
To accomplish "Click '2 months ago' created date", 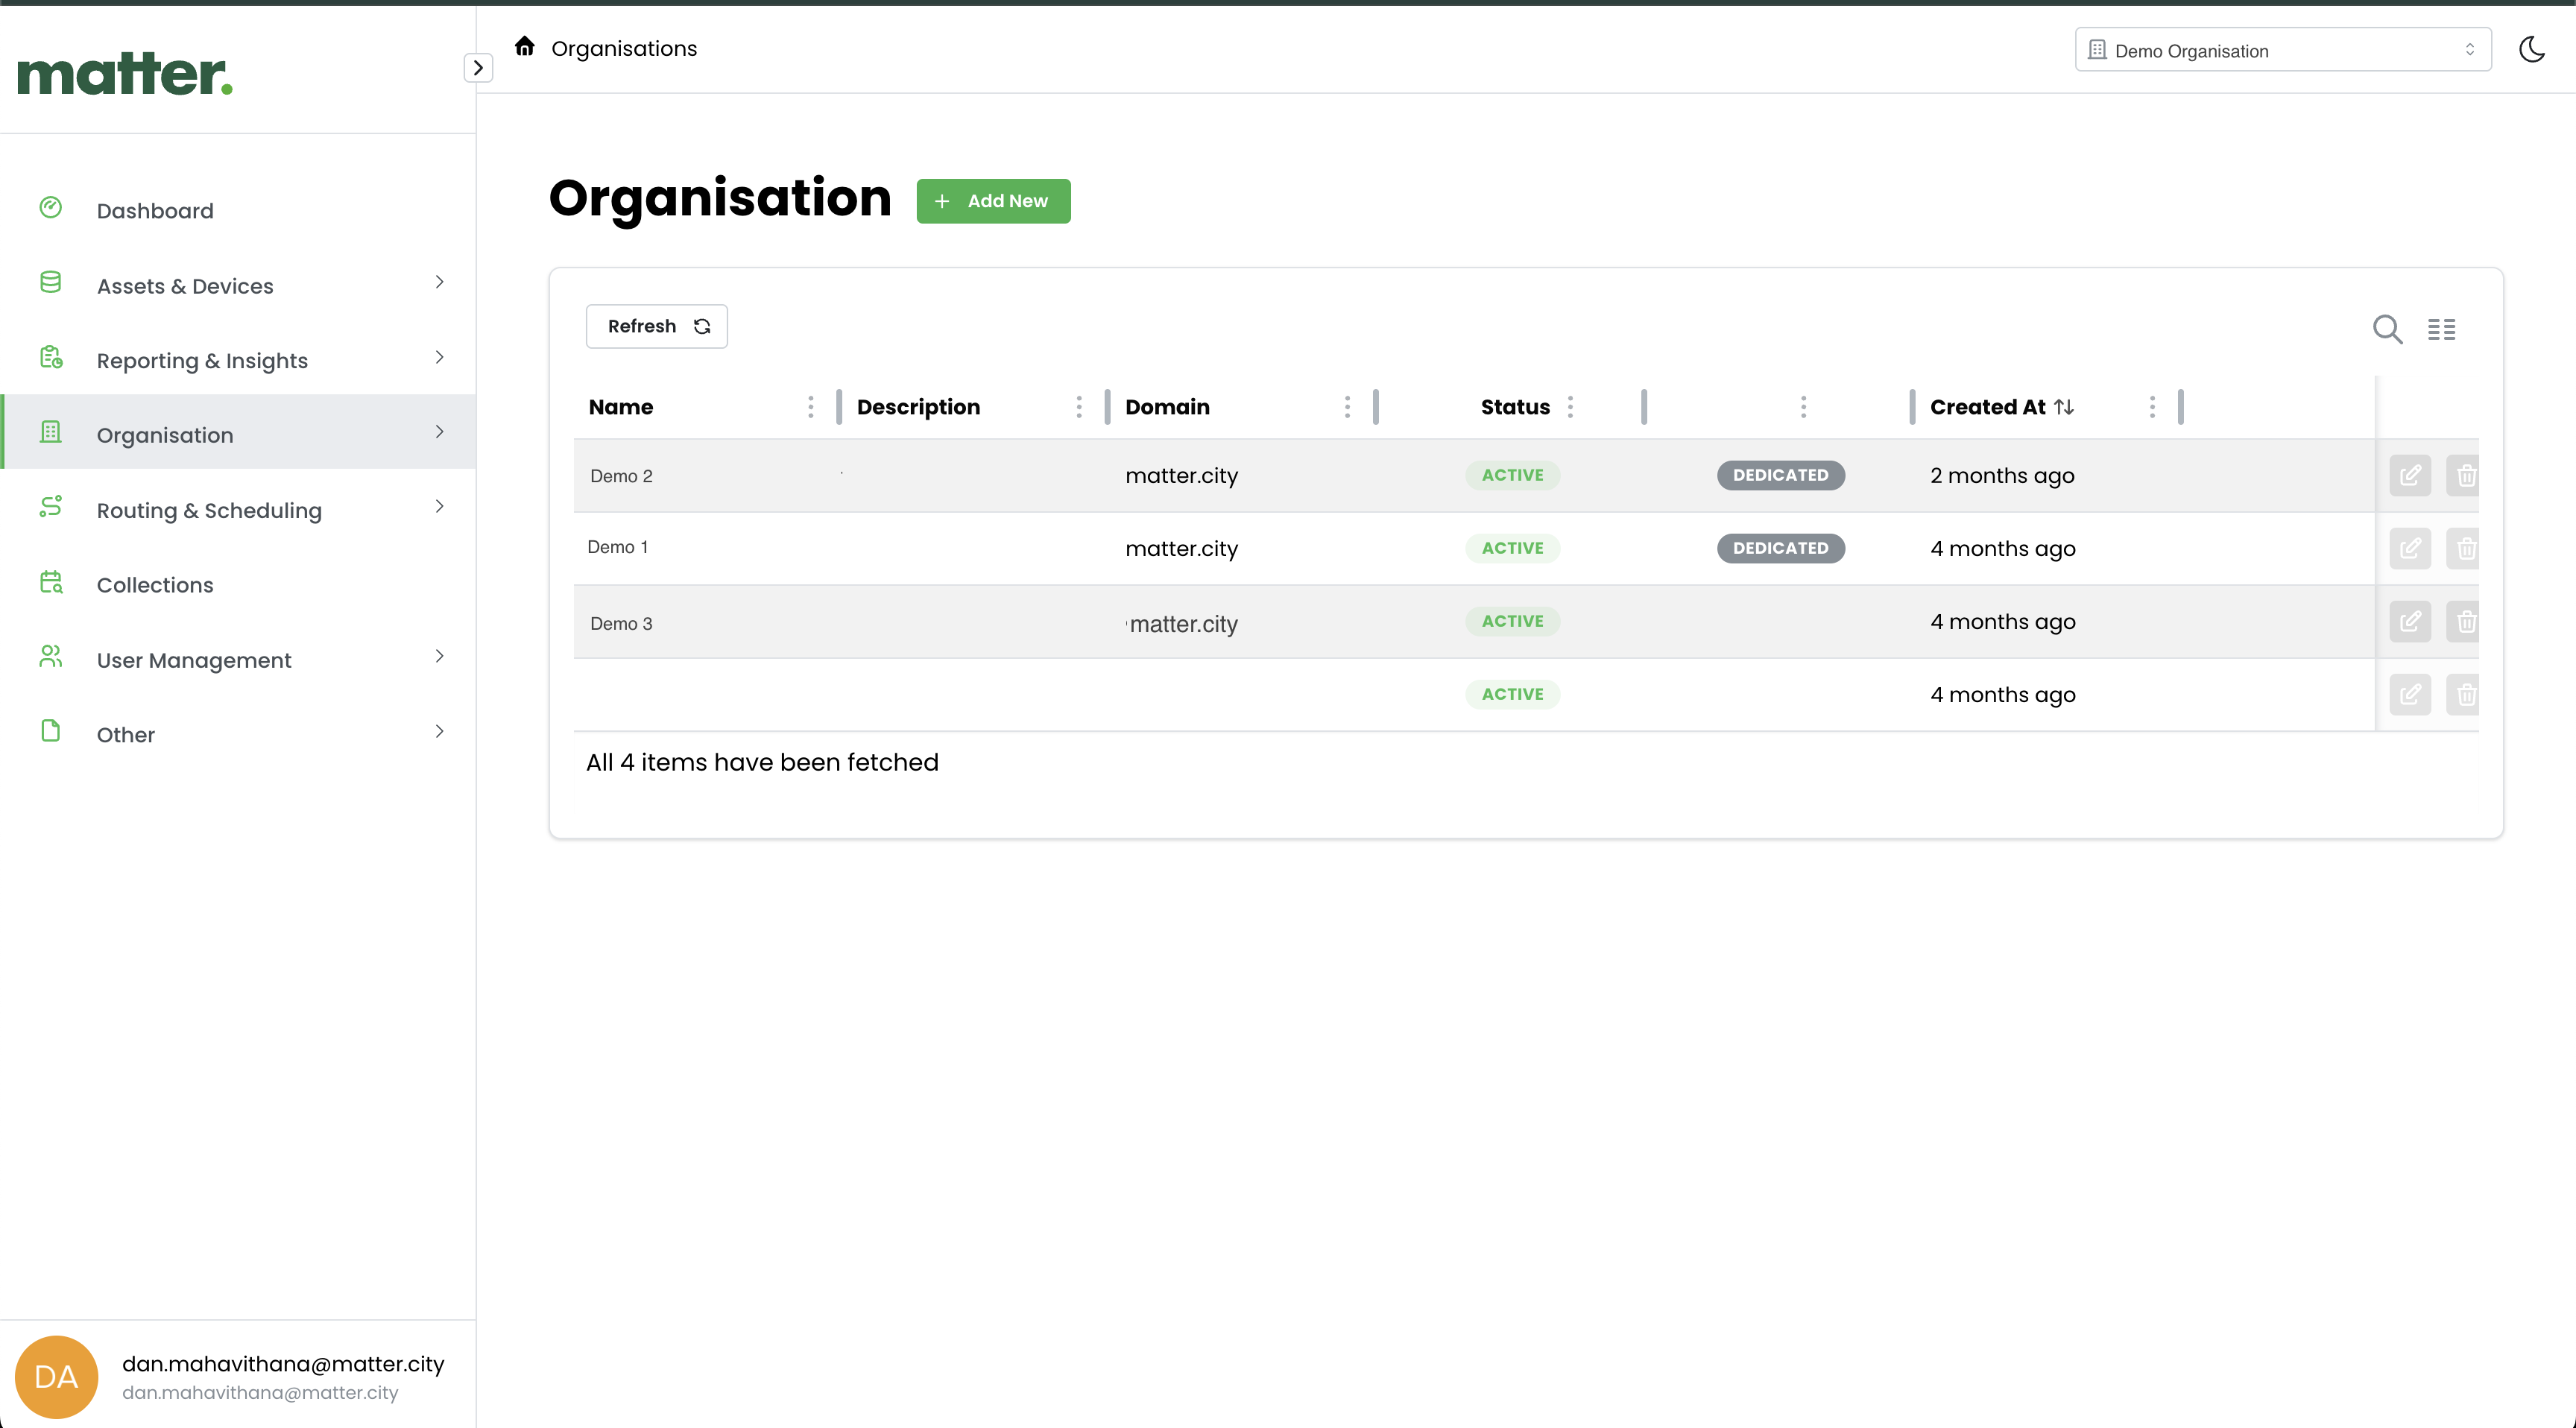I will pos(2002,475).
